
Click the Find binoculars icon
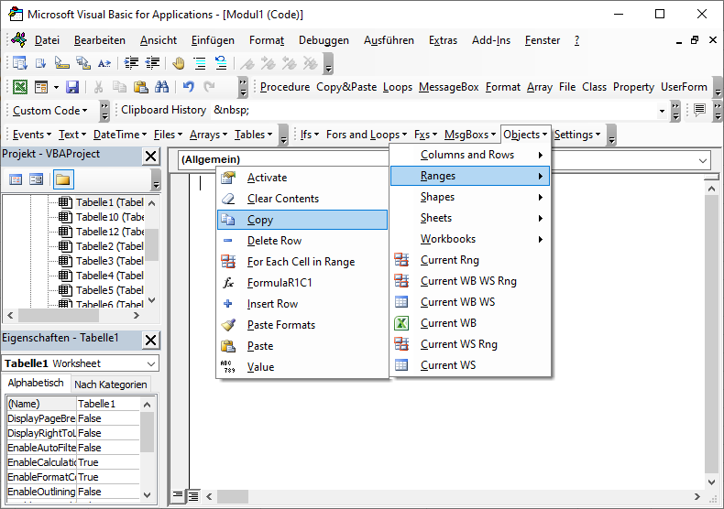pos(161,87)
